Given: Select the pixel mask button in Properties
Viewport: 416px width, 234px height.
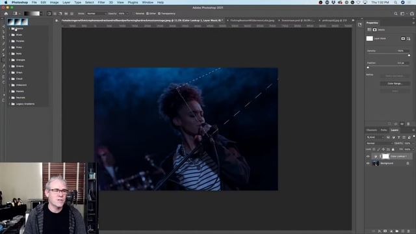Looking at the screenshot, I should point(403,39).
